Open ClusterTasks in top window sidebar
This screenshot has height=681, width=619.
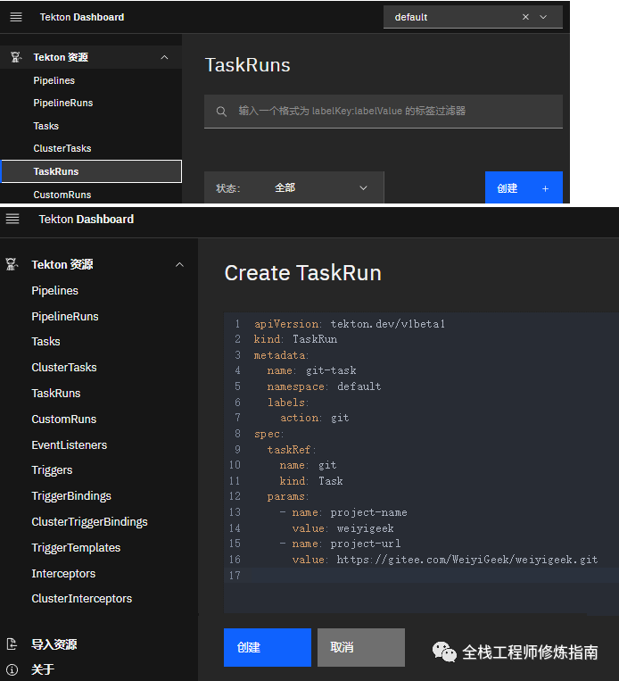coord(62,148)
